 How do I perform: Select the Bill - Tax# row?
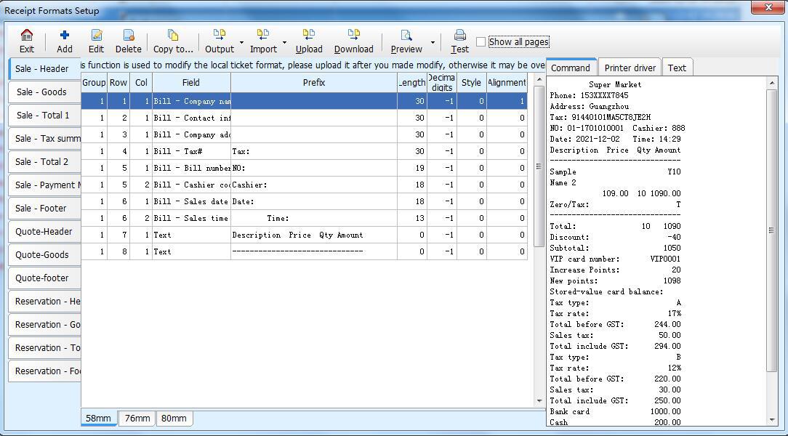point(191,151)
